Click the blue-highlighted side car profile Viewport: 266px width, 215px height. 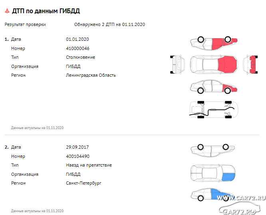click(x=213, y=195)
